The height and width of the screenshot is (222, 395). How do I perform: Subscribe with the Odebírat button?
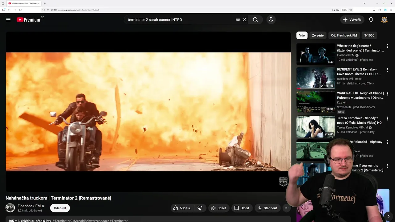click(60, 208)
